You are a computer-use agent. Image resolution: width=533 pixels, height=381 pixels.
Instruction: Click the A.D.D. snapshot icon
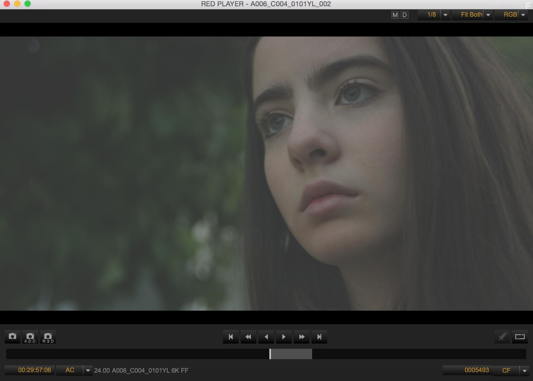30,336
